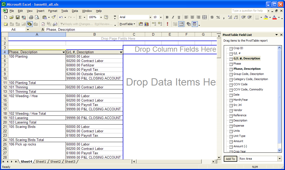This screenshot has width=285, height=170.
Task: Toggle Italic formatting
Action: (173, 17)
